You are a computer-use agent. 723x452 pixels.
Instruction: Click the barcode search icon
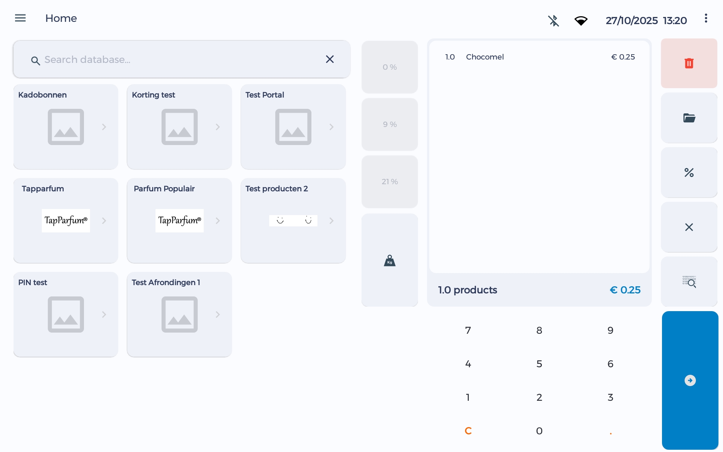click(x=689, y=282)
